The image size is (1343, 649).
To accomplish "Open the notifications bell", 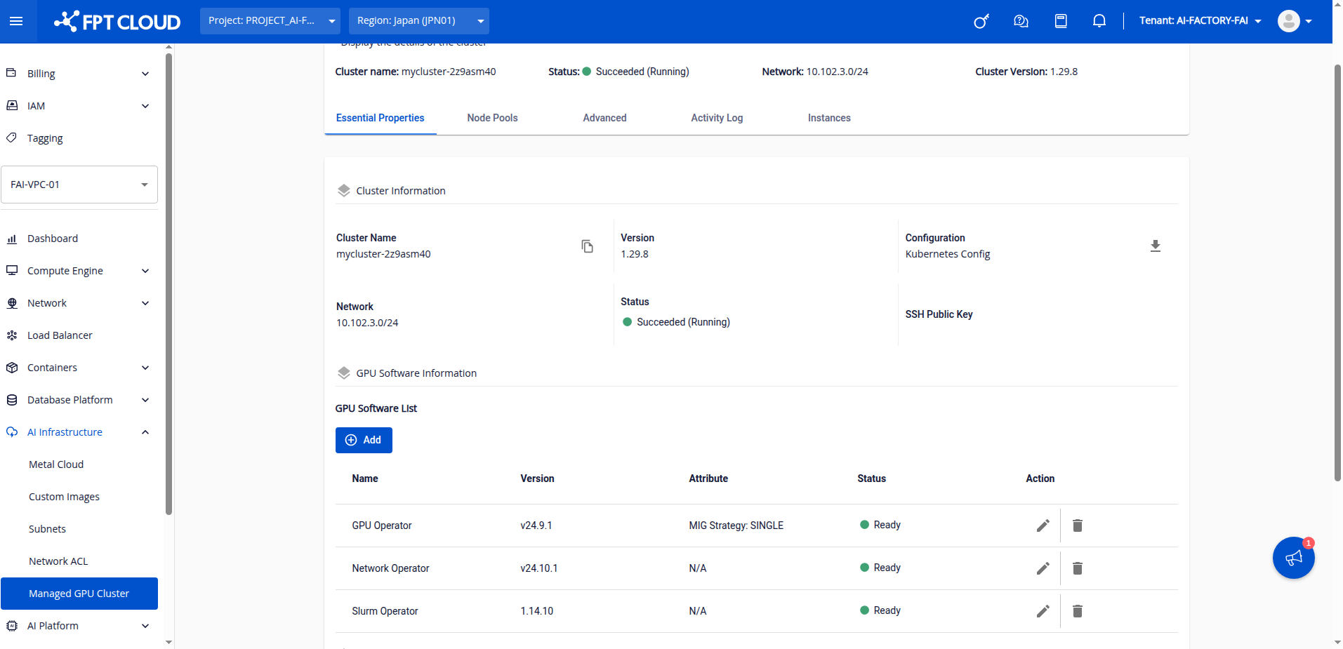I will pos(1099,21).
